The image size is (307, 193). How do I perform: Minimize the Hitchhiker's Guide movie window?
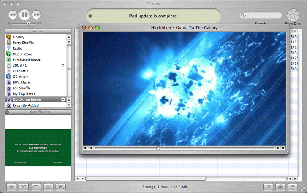pyautogui.click(x=90, y=28)
